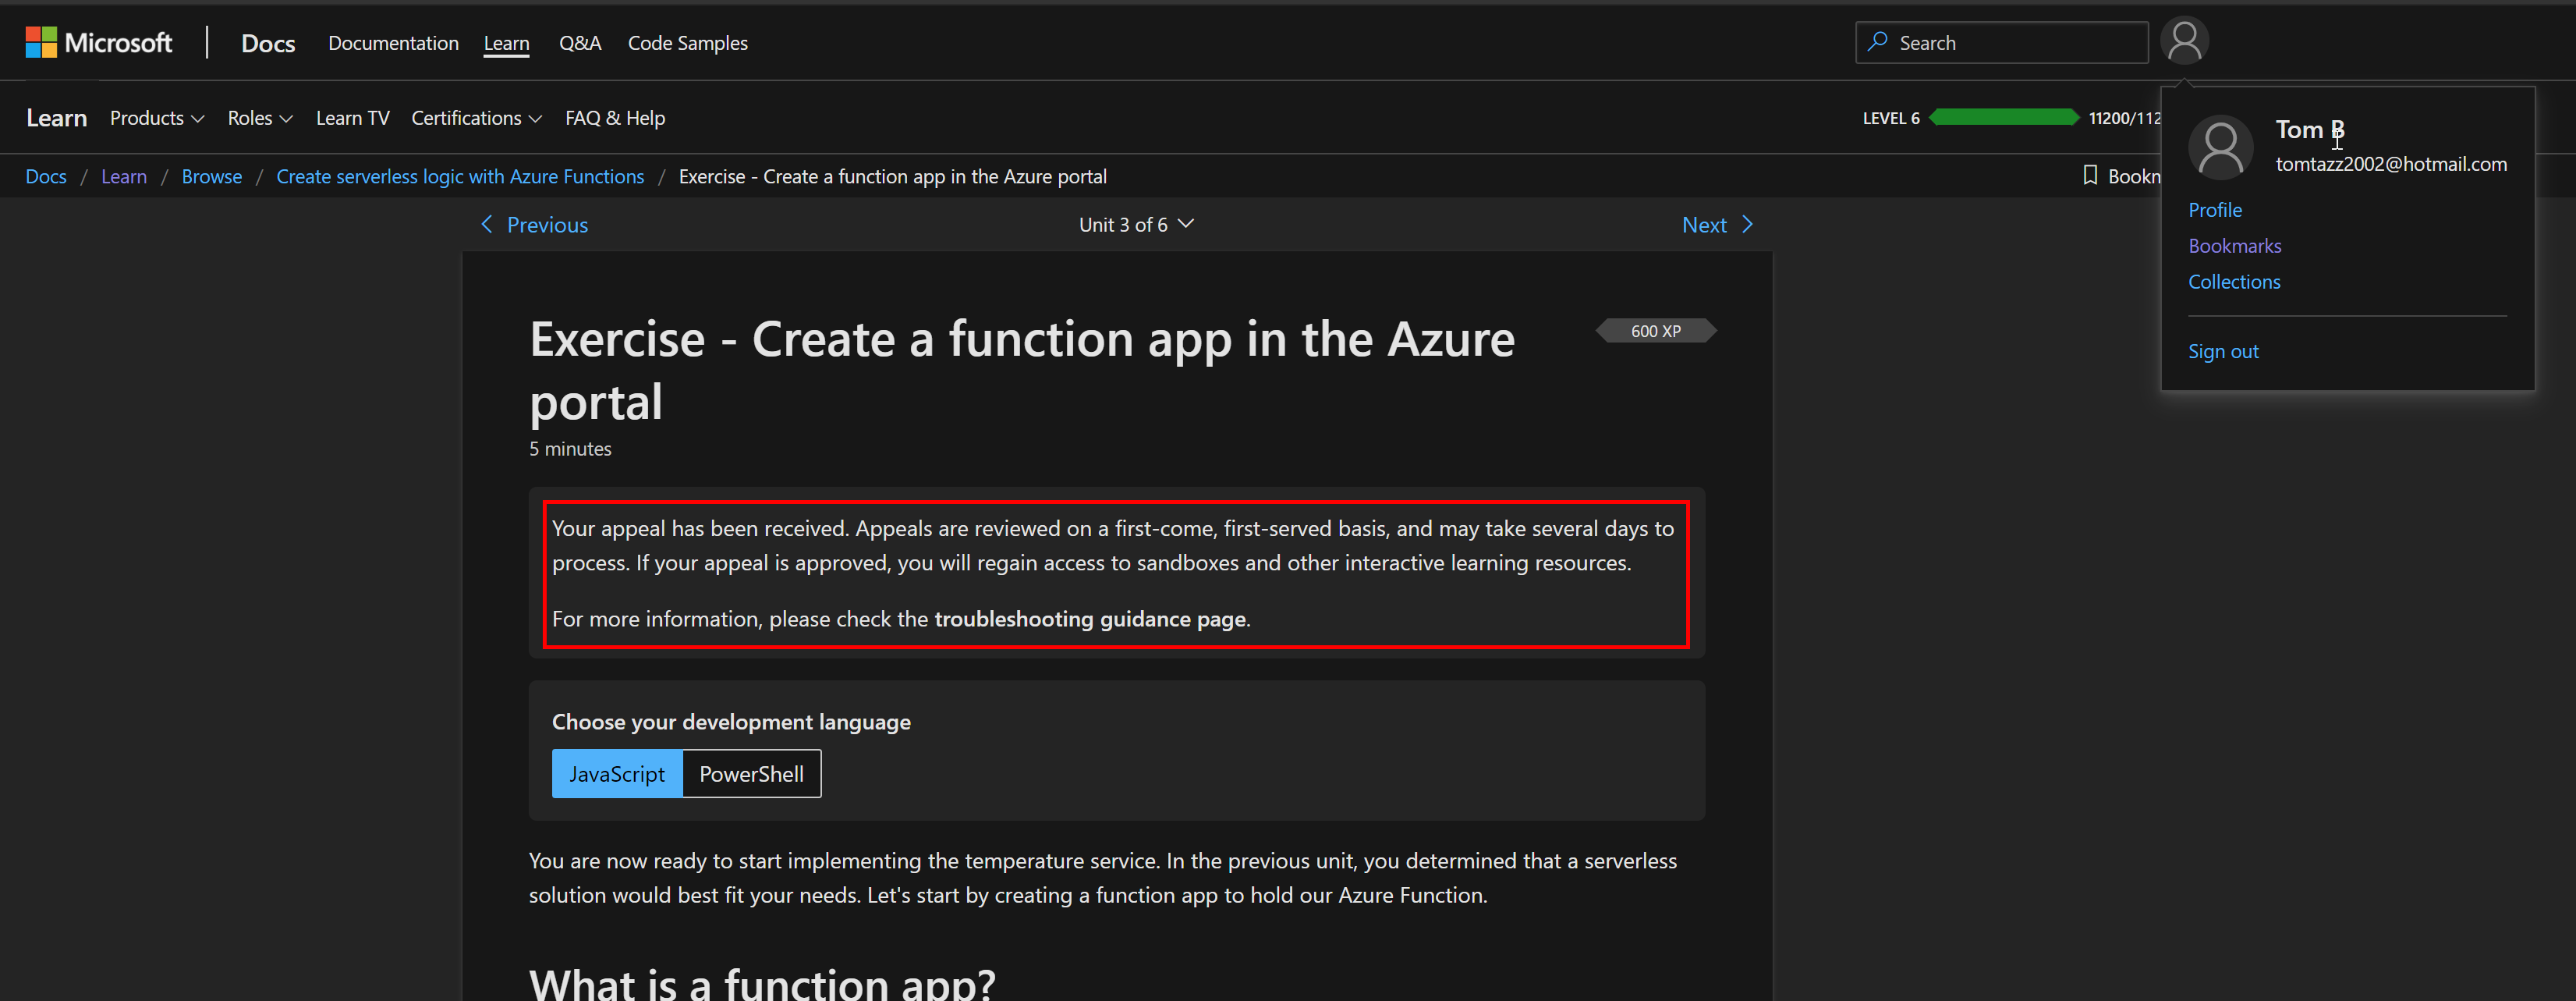Open the troubleshooting guidance page
Screen dimensions: 2576x1001
pos(1089,618)
